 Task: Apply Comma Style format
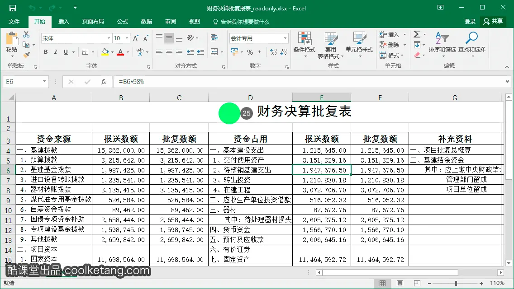pos(260,52)
